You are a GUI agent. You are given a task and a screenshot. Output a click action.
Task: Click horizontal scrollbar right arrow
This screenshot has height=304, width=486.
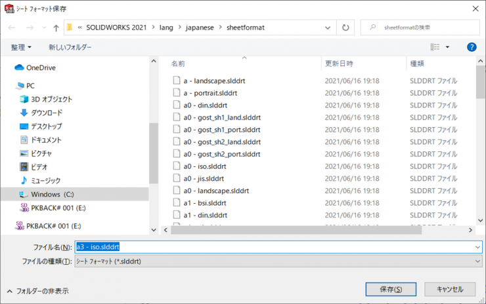pyautogui.click(x=470, y=230)
